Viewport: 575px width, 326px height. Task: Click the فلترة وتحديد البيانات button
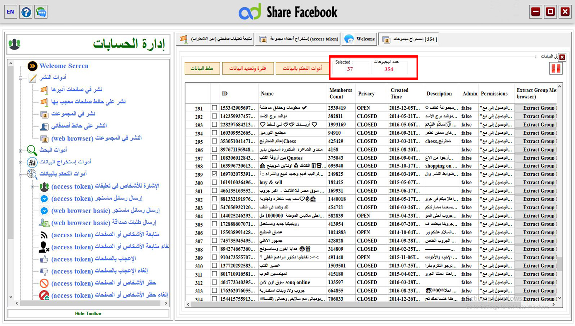(x=248, y=68)
